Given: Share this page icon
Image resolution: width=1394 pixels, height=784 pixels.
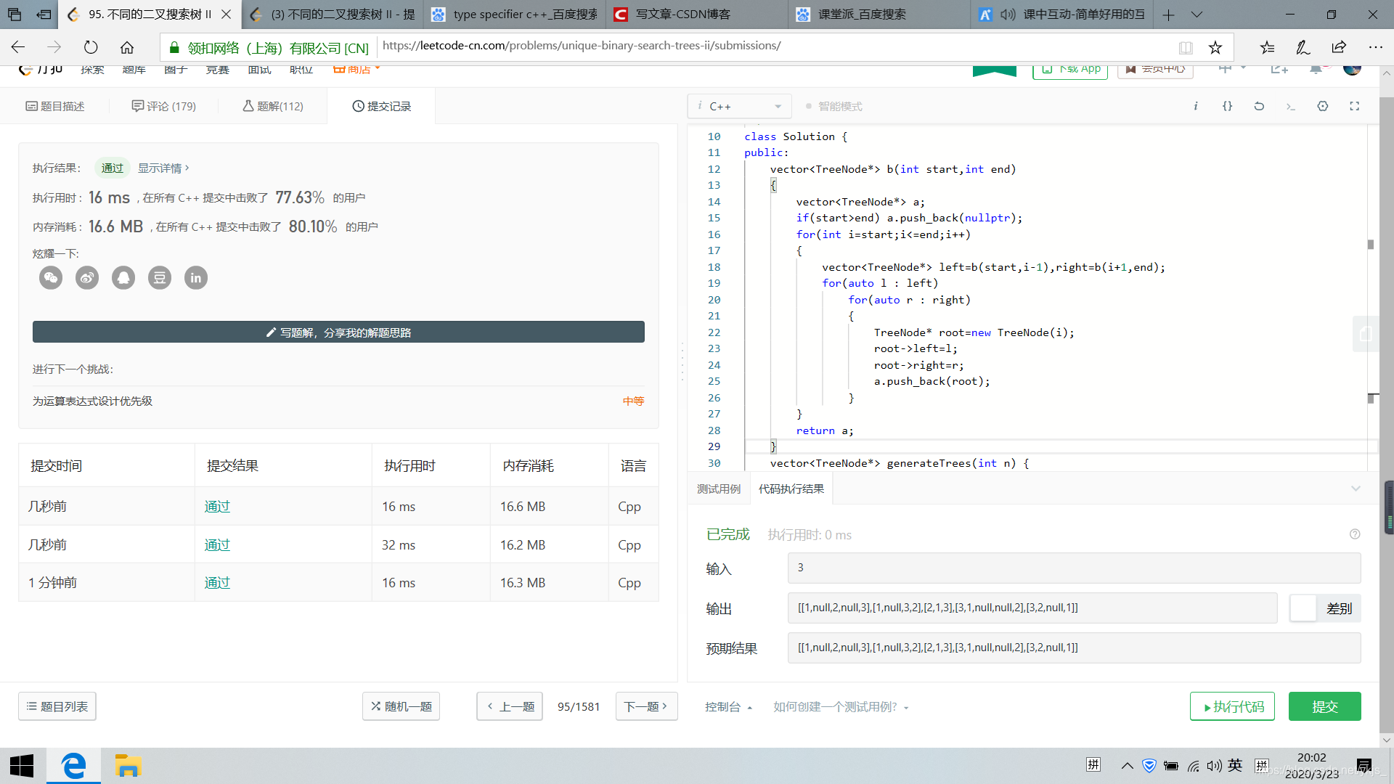Looking at the screenshot, I should 1340,47.
